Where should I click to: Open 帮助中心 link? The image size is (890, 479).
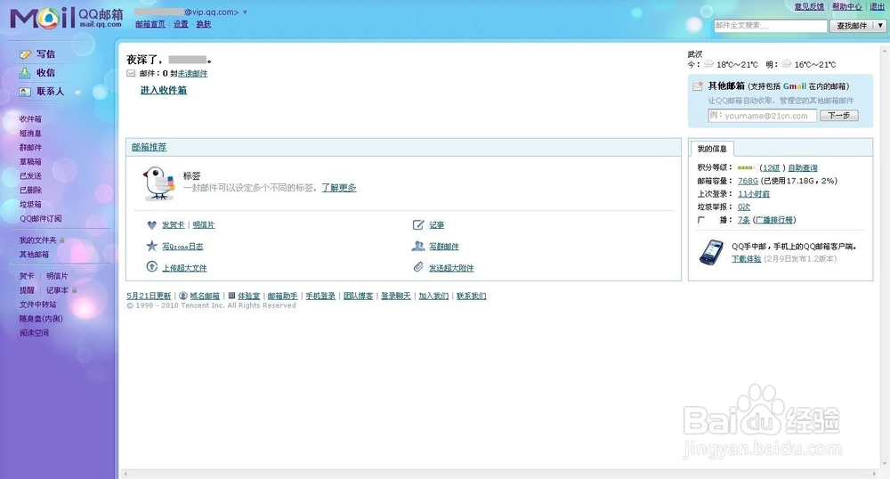[x=847, y=7]
